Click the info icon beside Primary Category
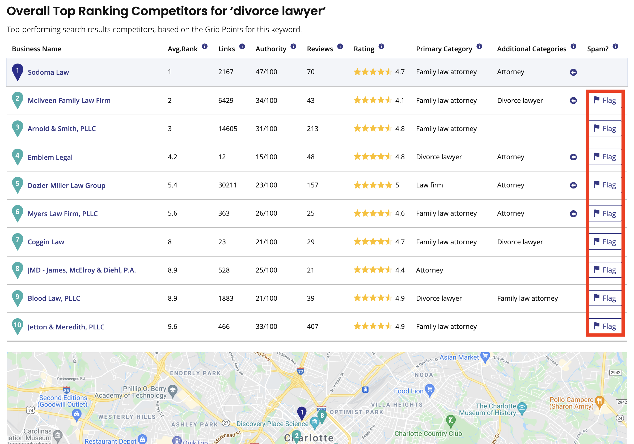634x444 pixels. pos(479,47)
